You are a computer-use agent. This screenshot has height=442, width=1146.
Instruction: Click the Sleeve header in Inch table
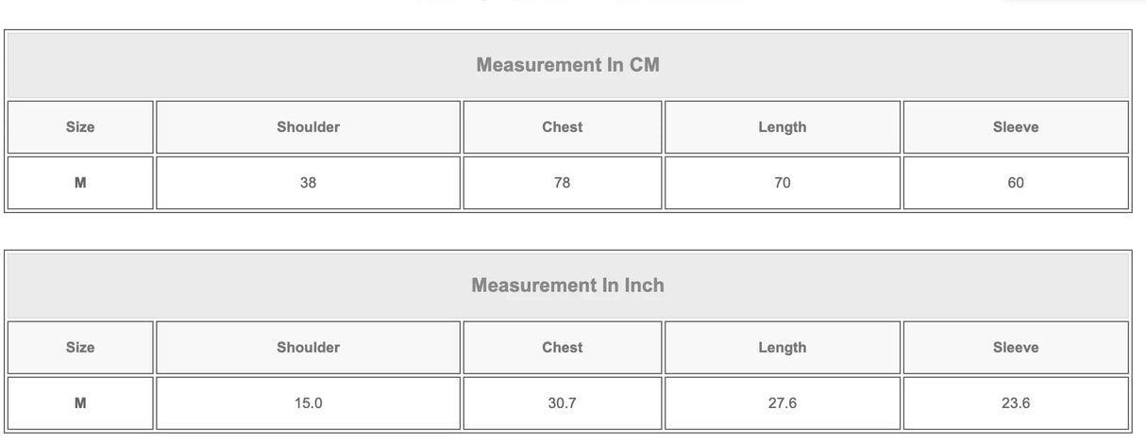1015,348
